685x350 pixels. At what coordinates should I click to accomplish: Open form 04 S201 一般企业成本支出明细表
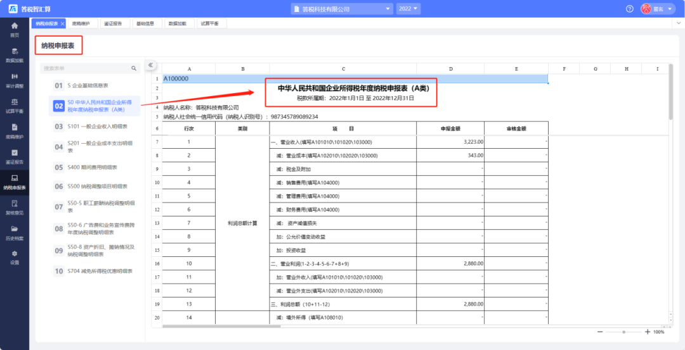pyautogui.click(x=95, y=146)
